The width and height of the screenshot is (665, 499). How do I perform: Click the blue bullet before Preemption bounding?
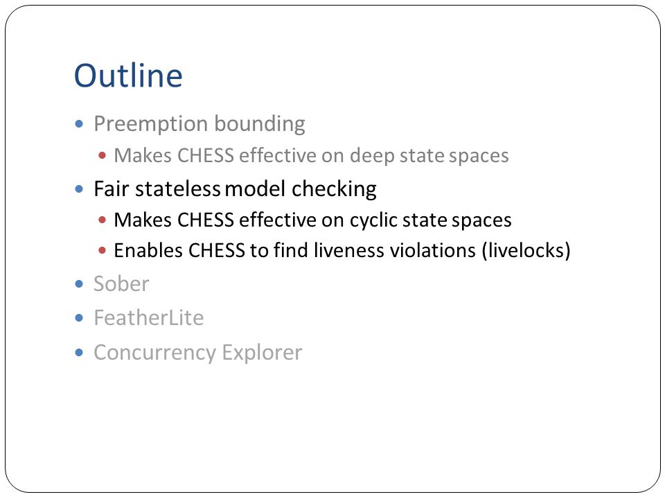79,124
